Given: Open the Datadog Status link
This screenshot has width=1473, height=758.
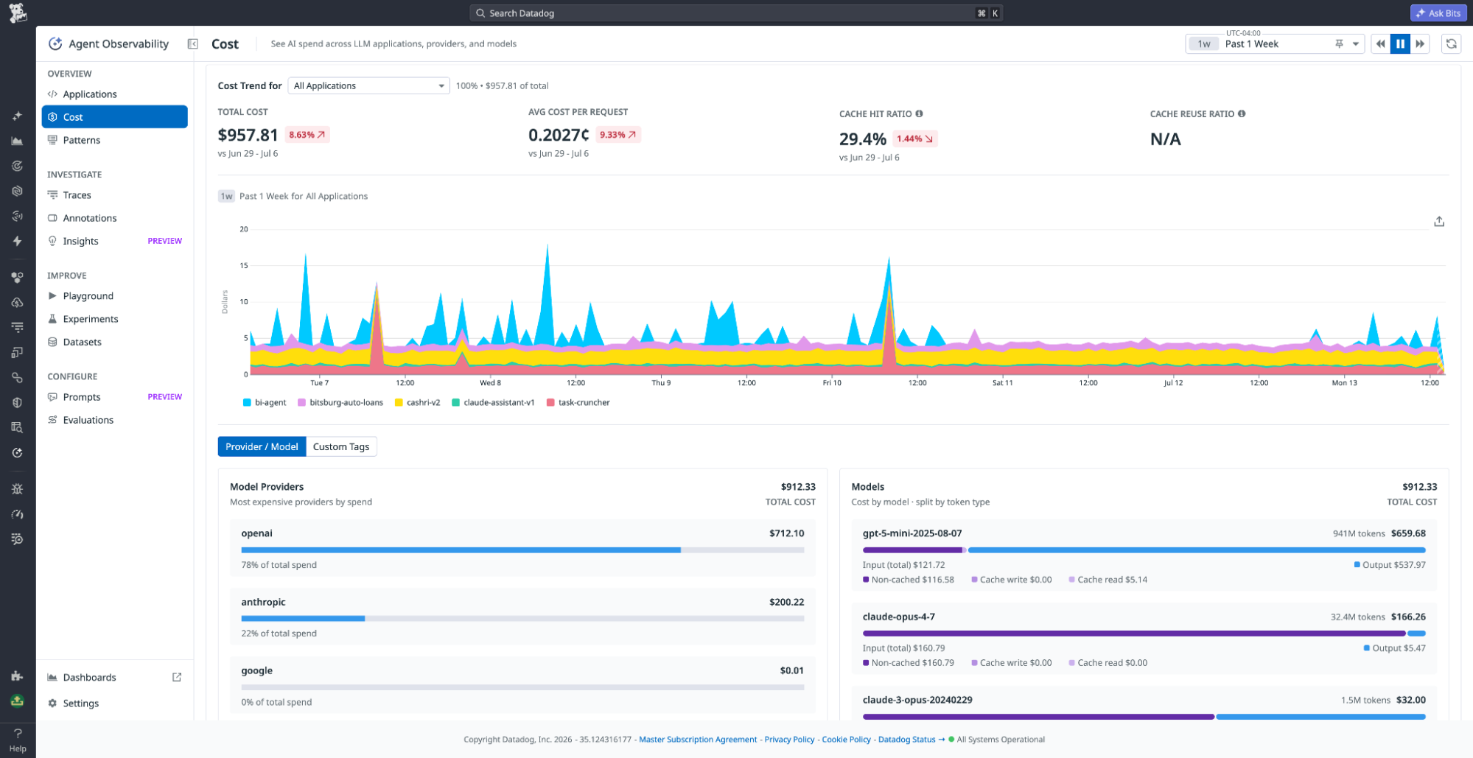Looking at the screenshot, I should point(911,740).
